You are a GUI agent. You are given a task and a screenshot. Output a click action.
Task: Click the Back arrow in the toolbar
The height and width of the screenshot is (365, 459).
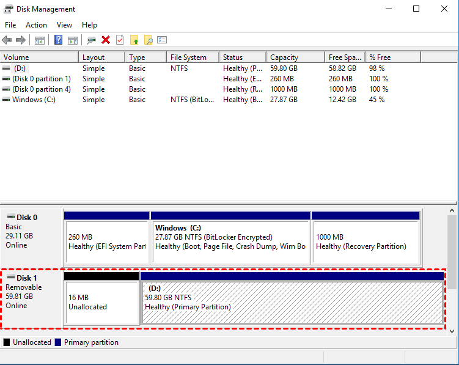tap(7, 40)
